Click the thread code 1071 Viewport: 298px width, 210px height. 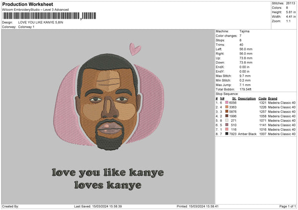click(263, 120)
